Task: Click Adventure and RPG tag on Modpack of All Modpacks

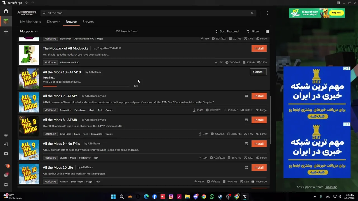Action: coord(70,63)
